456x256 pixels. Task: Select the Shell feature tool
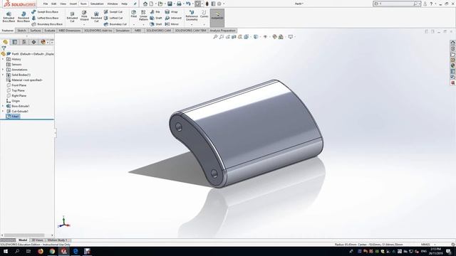[x=156, y=24]
